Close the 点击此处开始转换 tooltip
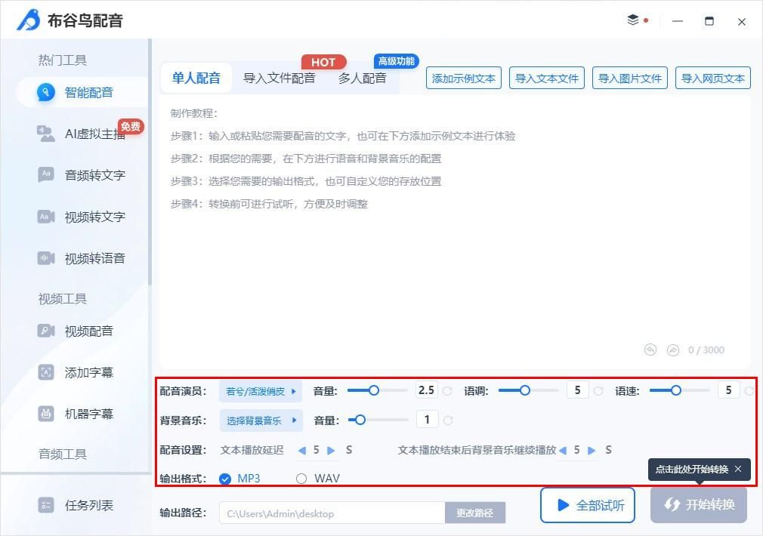763x536 pixels. tap(738, 469)
